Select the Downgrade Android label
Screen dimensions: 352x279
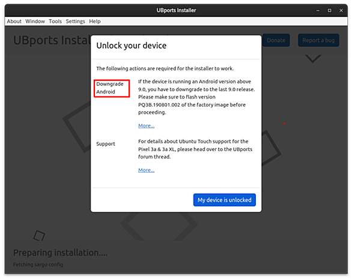point(110,88)
